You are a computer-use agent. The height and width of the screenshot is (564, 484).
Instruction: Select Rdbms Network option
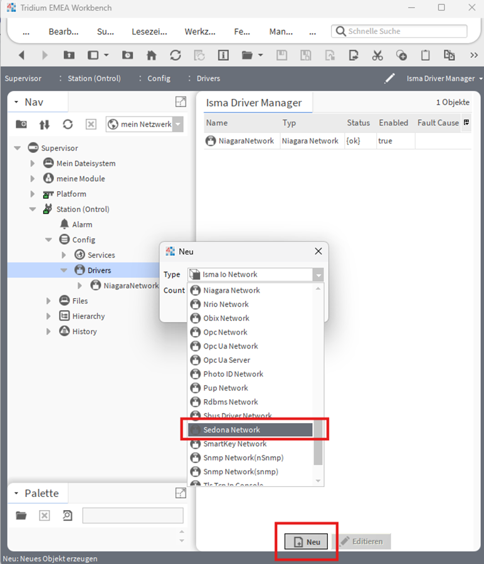tap(250, 402)
